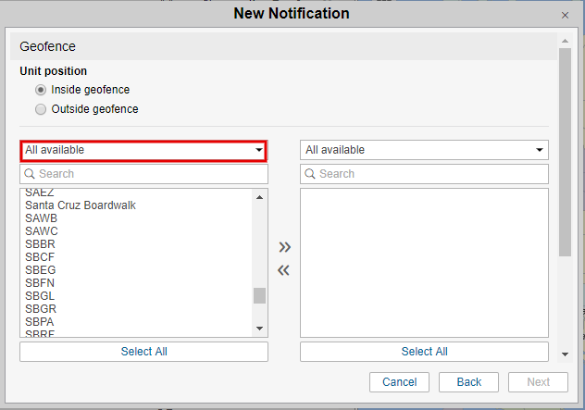Select the Inside geofence radio button
This screenshot has width=585, height=410.
tap(40, 90)
